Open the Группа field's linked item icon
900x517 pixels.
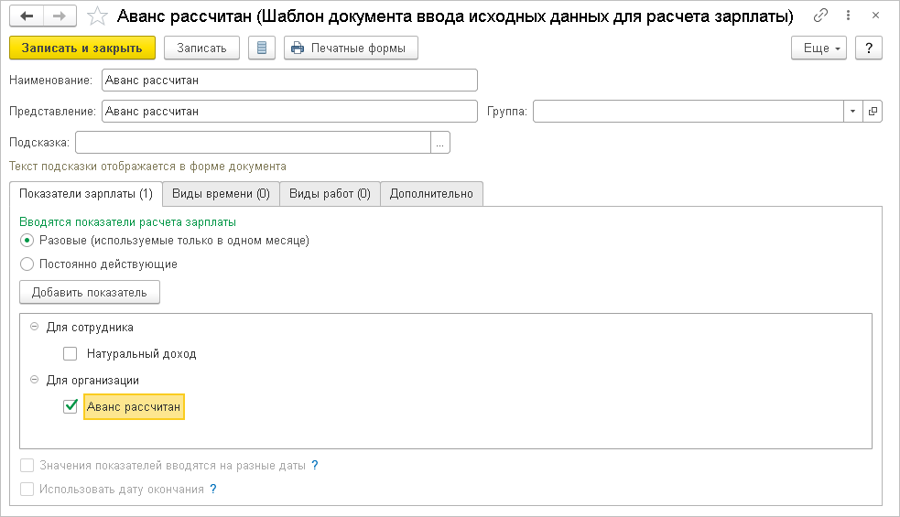tap(873, 112)
